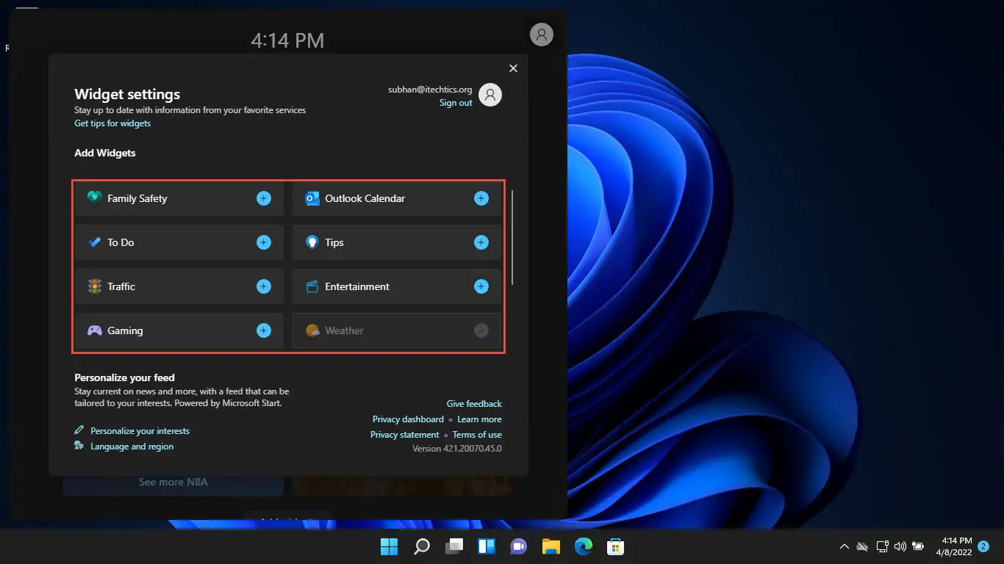Open the notification count badge
Screen dimensions: 1004x564
pos(983,546)
